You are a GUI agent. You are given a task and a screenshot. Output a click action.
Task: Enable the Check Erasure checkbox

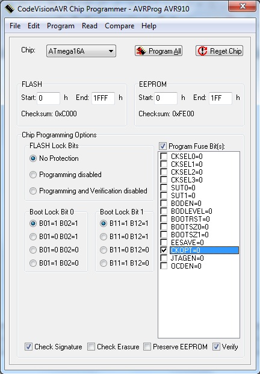click(91, 346)
